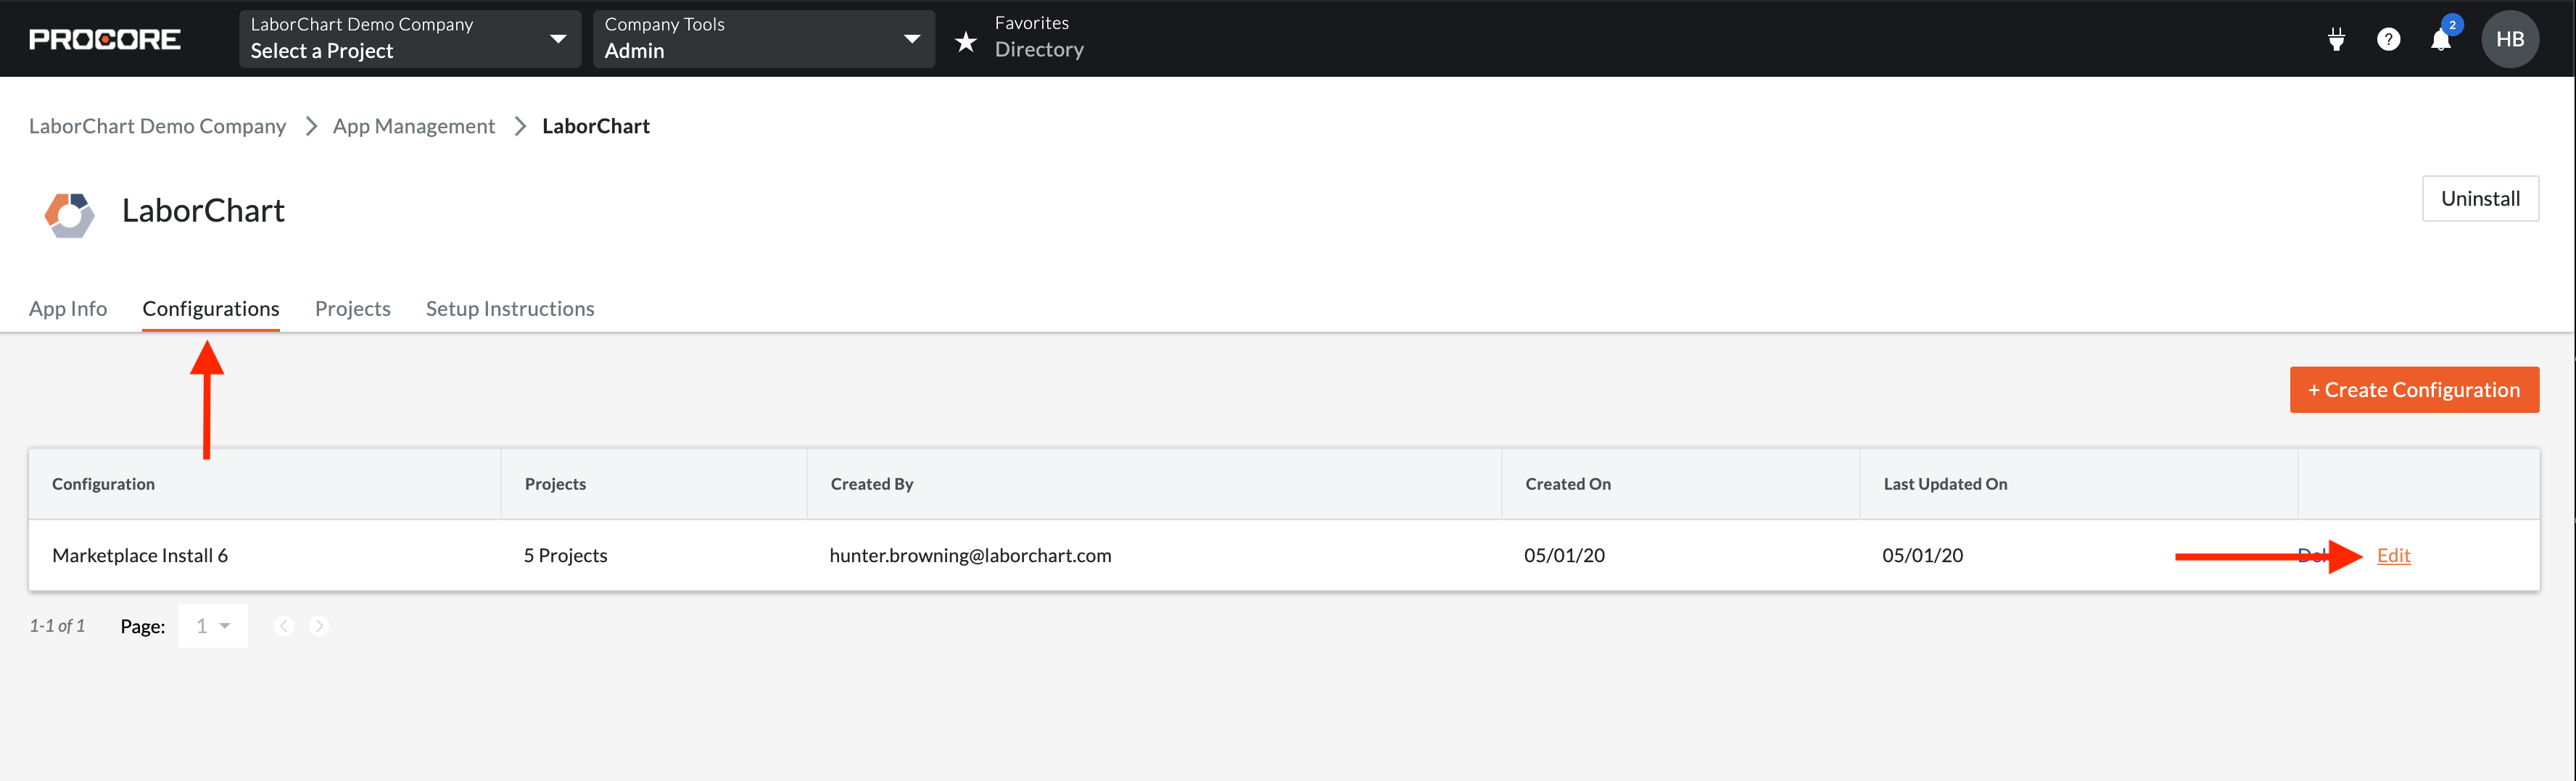The height and width of the screenshot is (781, 2576).
Task: Click the LaborChart page title
Action: tap(203, 211)
